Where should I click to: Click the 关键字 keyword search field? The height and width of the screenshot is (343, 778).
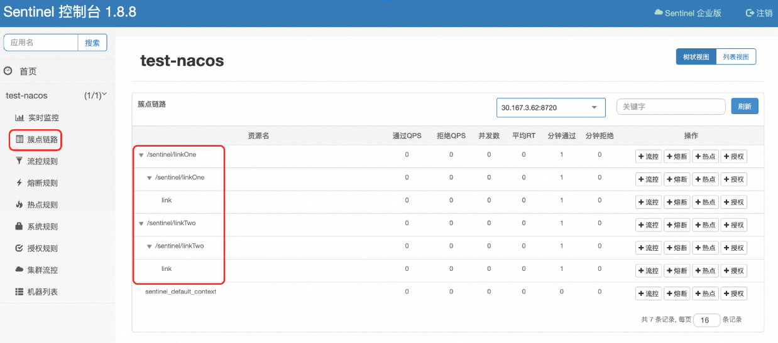click(671, 107)
